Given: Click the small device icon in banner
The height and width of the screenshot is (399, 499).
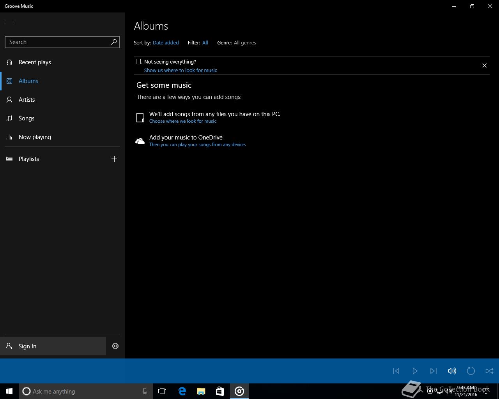Looking at the screenshot, I should pyautogui.click(x=139, y=62).
